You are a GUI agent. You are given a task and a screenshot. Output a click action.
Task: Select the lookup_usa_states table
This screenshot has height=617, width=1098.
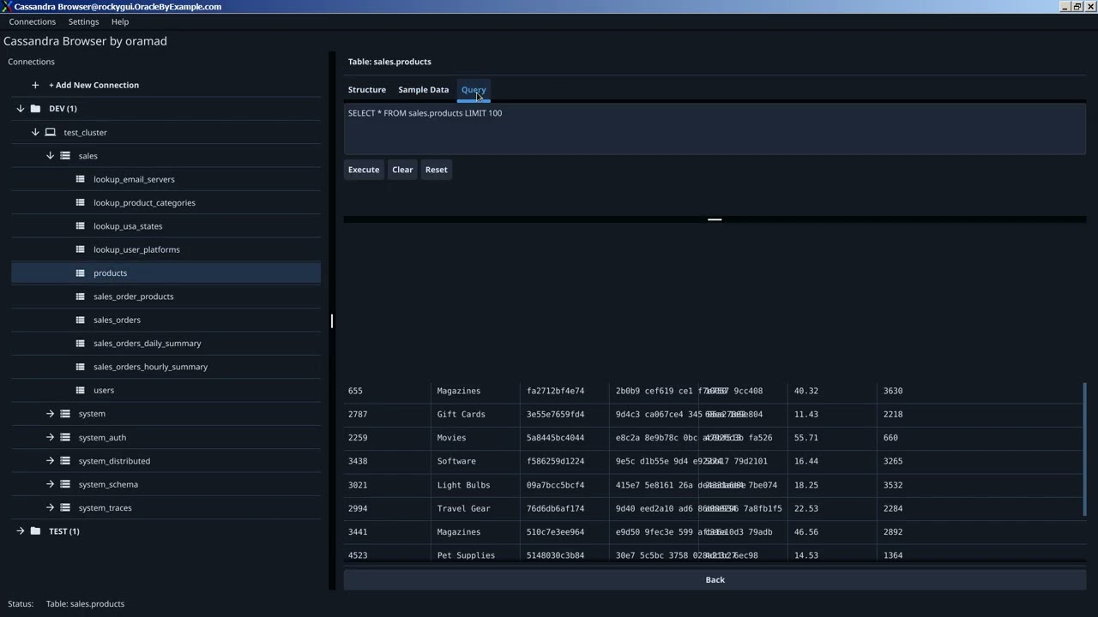pos(128,226)
